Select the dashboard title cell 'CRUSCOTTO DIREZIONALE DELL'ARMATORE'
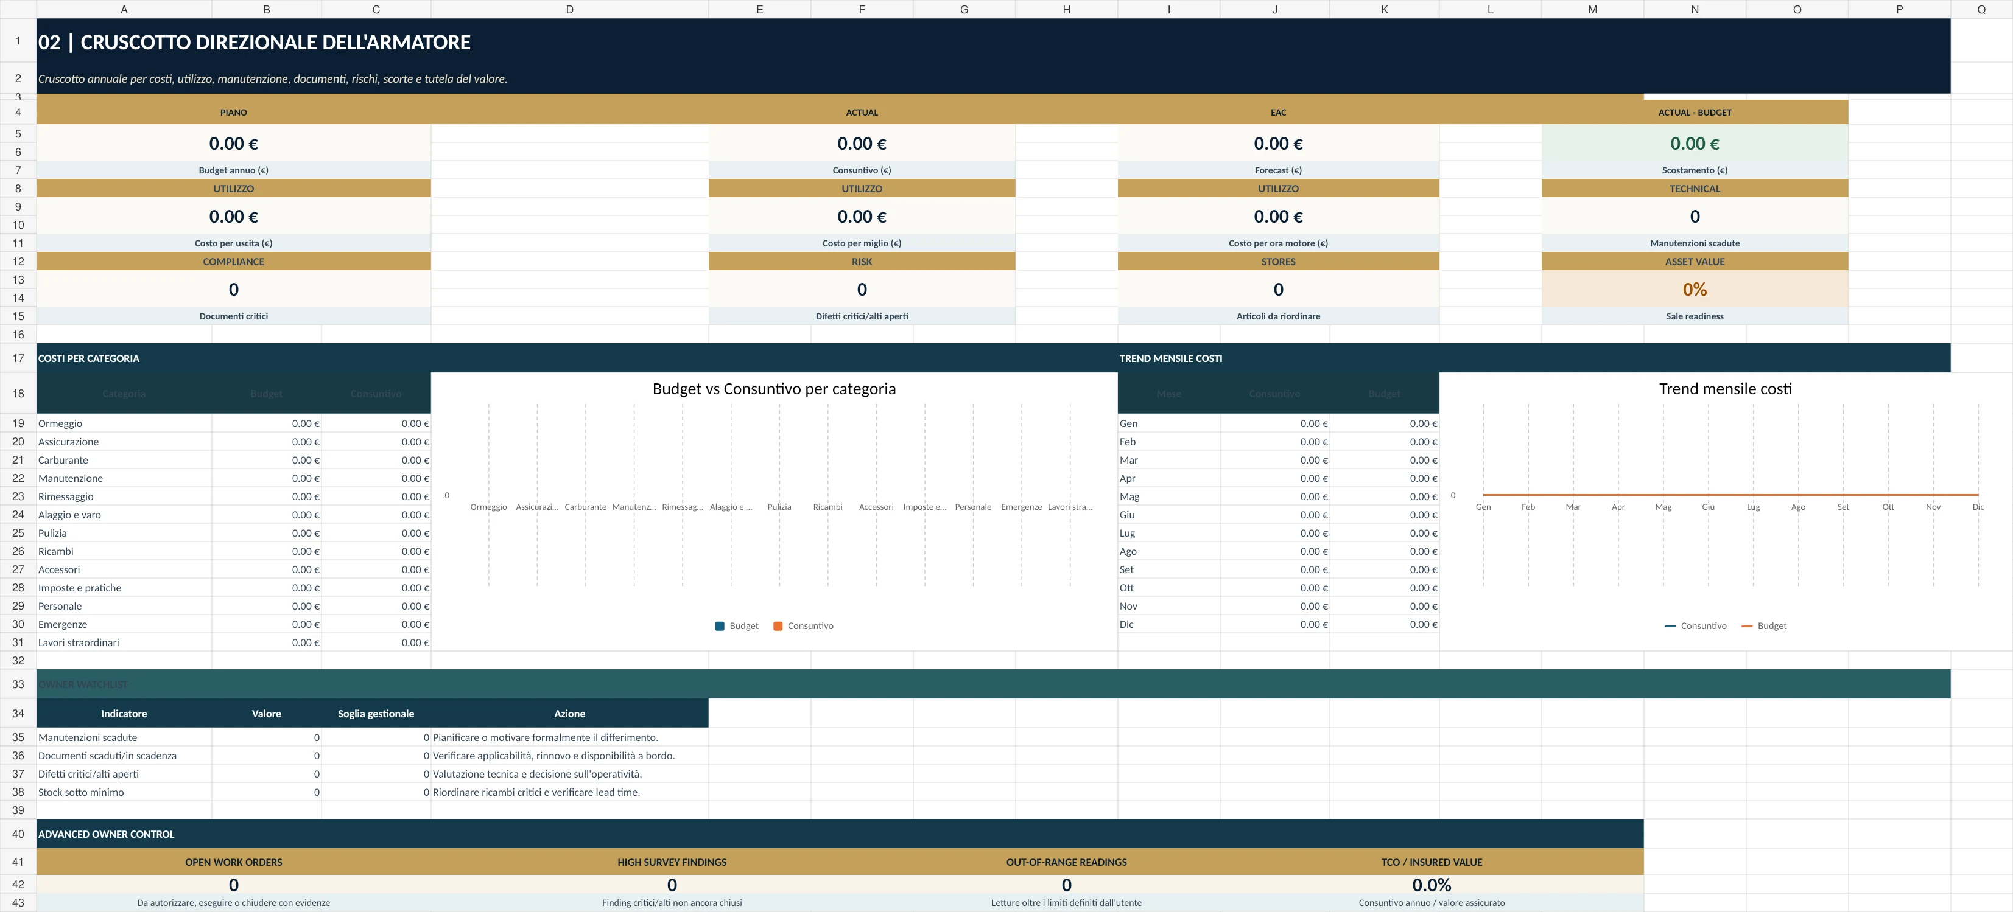 pyautogui.click(x=993, y=41)
